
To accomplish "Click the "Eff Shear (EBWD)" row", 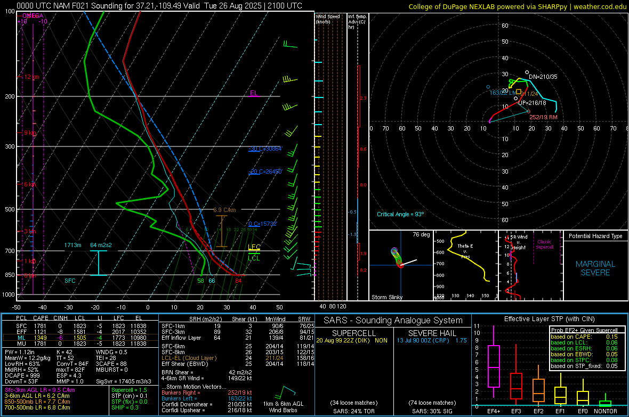I will [x=238, y=364].
